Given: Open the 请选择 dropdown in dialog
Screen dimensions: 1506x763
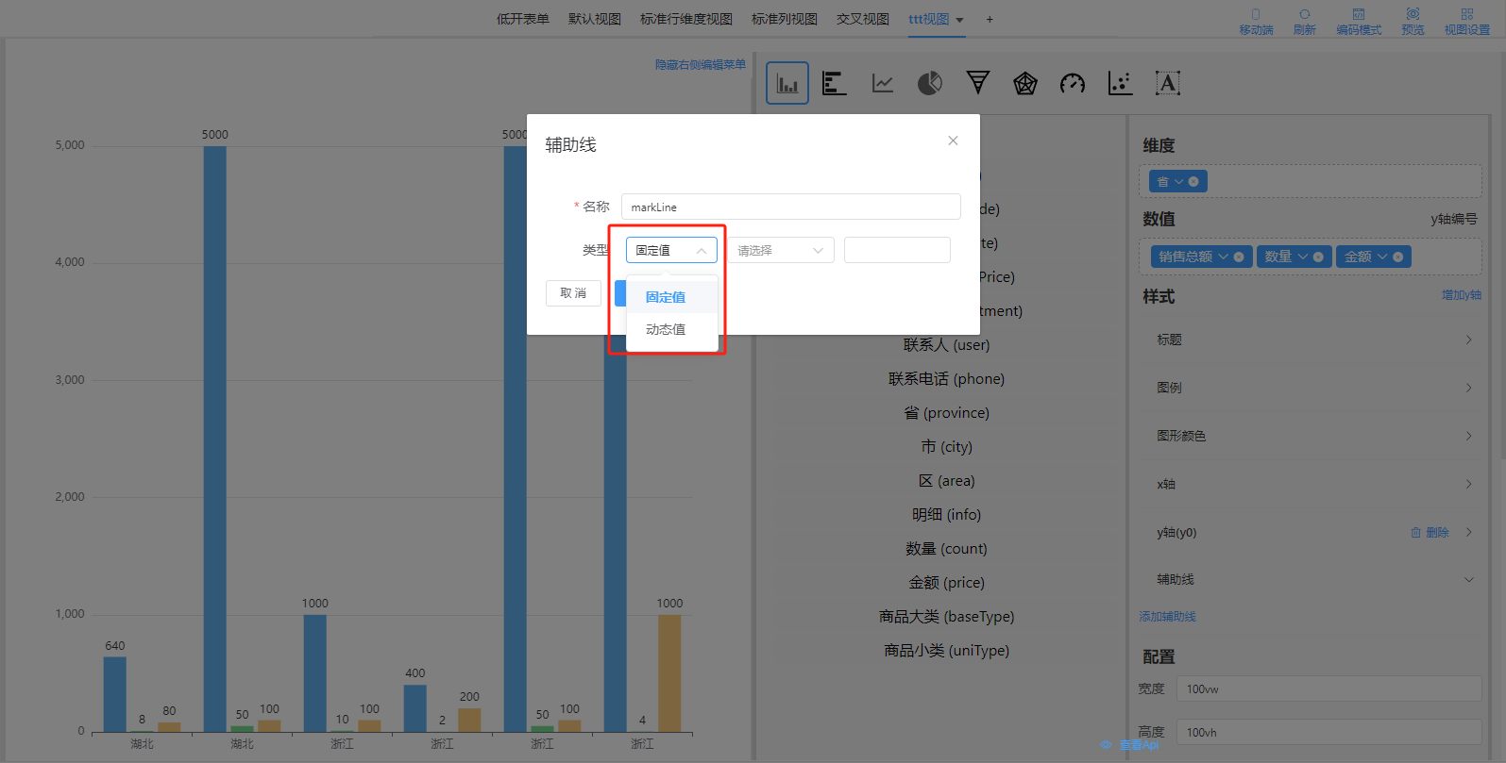Looking at the screenshot, I should pyautogui.click(x=780, y=250).
